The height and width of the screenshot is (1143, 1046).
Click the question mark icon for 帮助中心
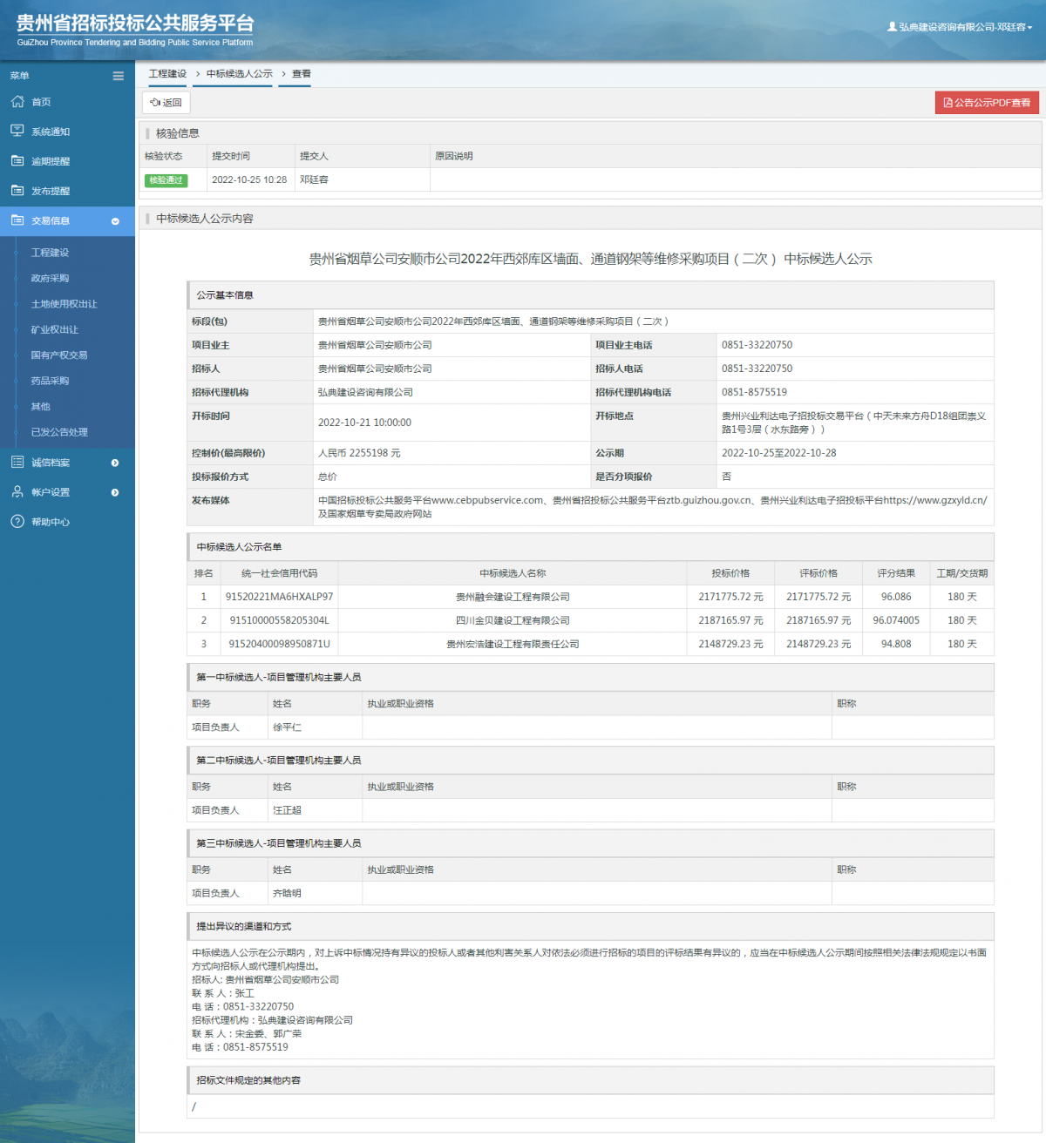pos(17,521)
